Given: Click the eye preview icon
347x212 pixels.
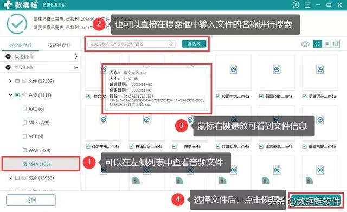Looking at the screenshot, I should (305, 44).
